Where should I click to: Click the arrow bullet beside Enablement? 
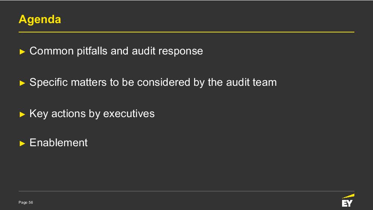pos(22,143)
